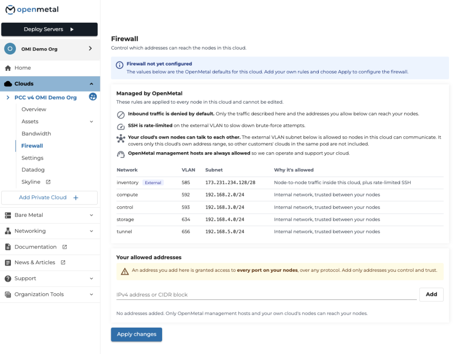This screenshot has height=354, width=465.
Task: Click the Bare Metal server icon
Action: 8,215
